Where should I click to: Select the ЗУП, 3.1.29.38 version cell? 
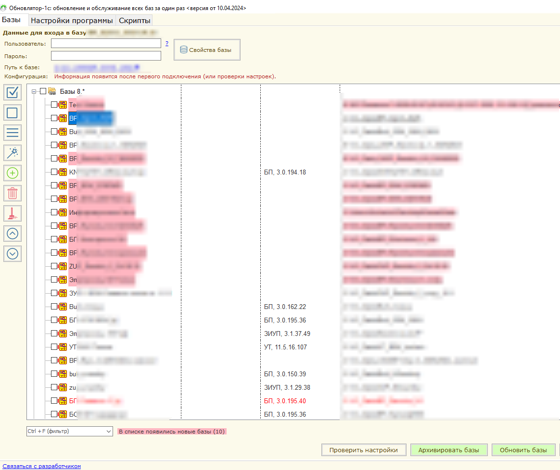287,387
